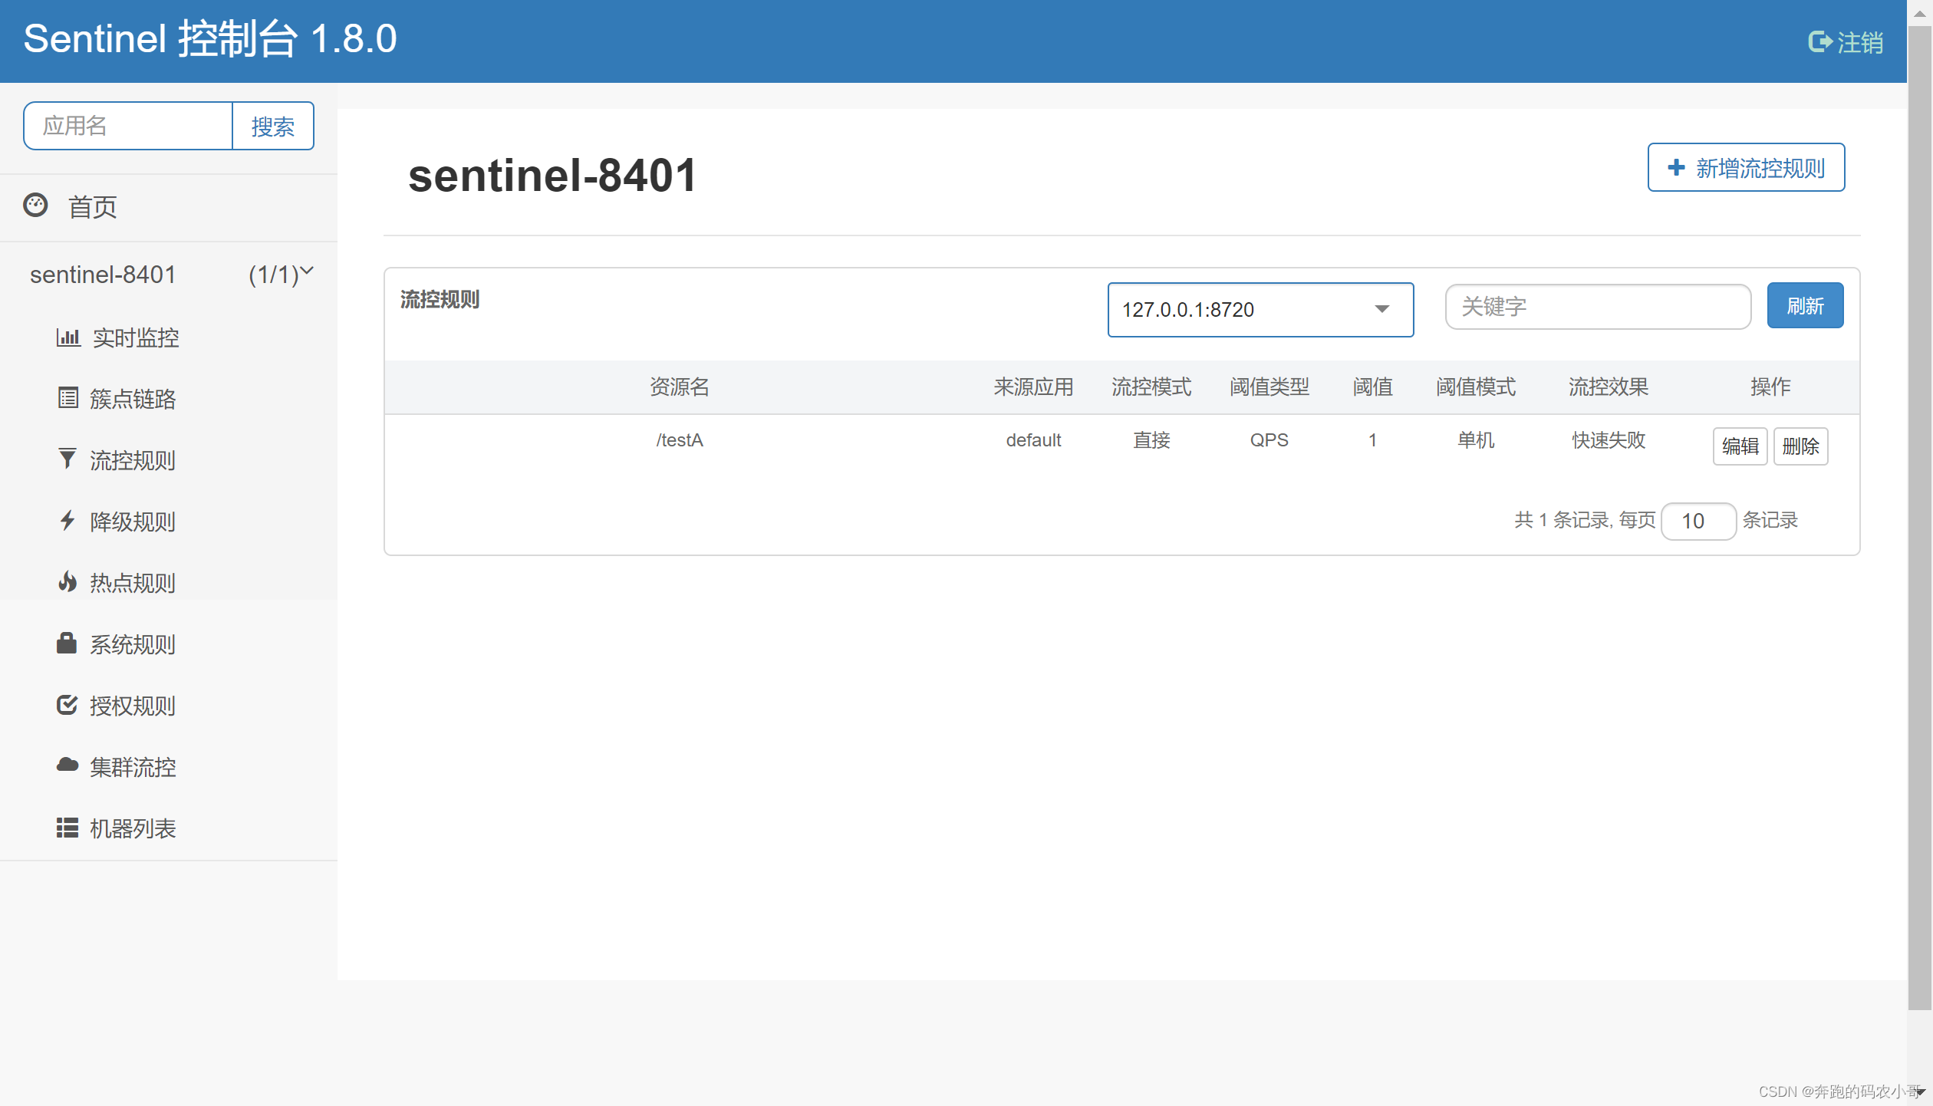Viewport: 1933px width, 1106px height.
Task: Open 首页 in the sidebar
Action: point(92,207)
